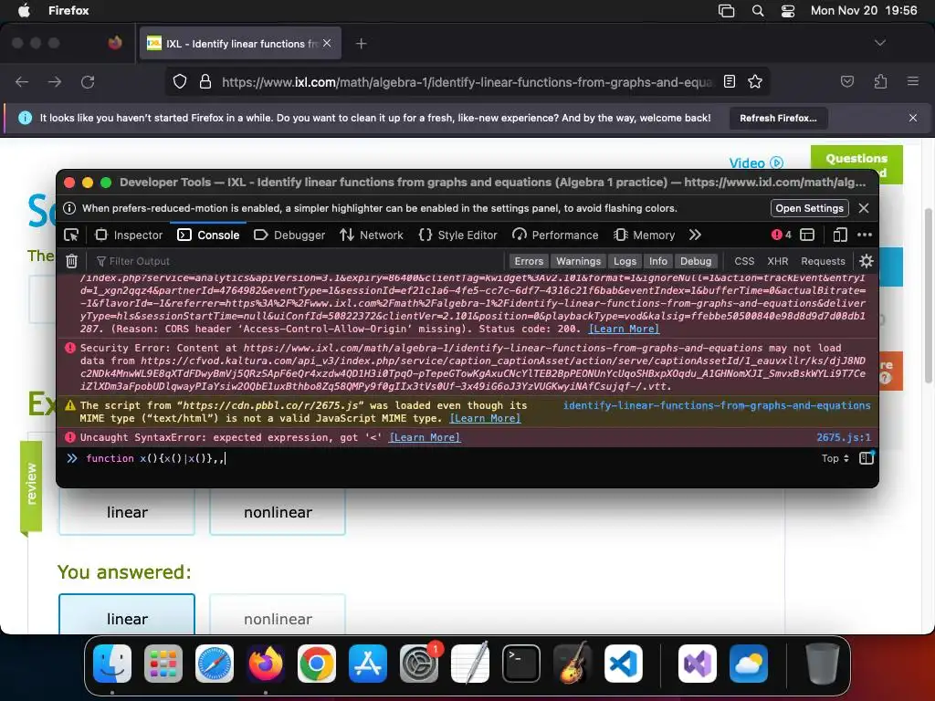Reload the IXL page
The height and width of the screenshot is (701, 935).
(x=88, y=81)
